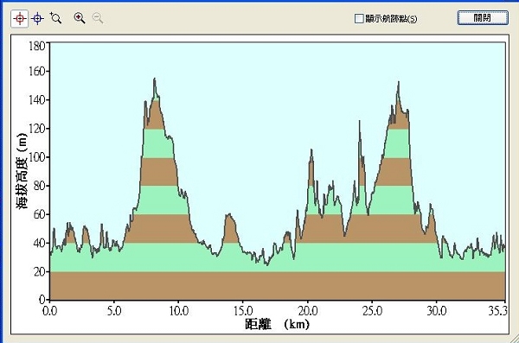This screenshot has width=519, height=343.
Task: Click the 180 elevation axis label
Action: point(37,46)
